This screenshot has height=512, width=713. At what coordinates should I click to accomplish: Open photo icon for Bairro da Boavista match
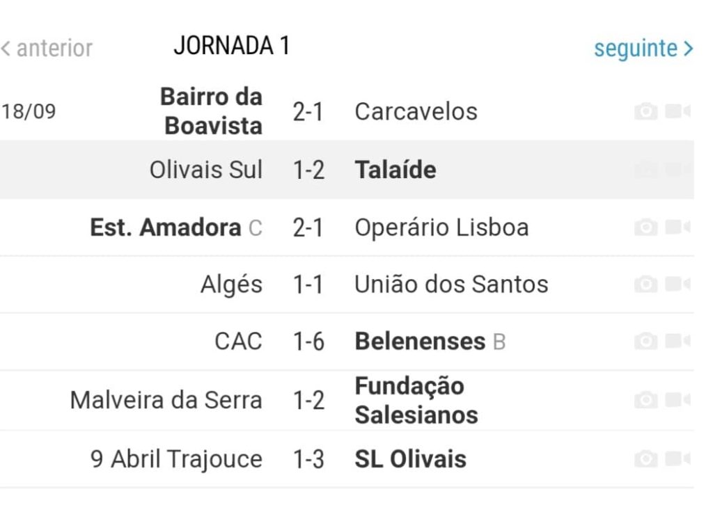pyautogui.click(x=645, y=111)
